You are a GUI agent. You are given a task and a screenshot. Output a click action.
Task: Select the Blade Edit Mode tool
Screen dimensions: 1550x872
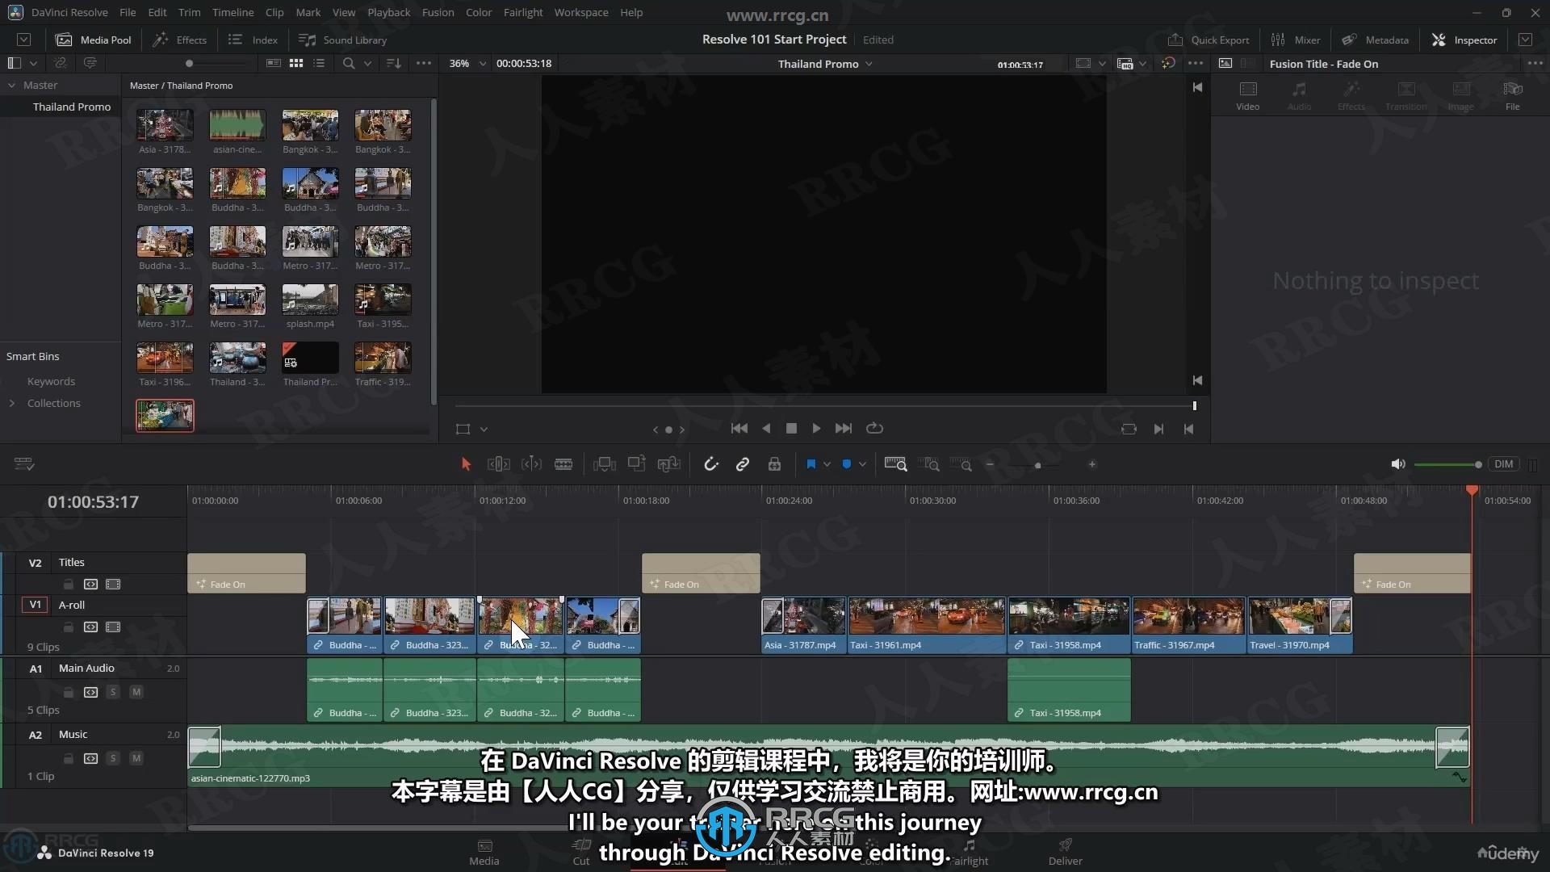(563, 464)
